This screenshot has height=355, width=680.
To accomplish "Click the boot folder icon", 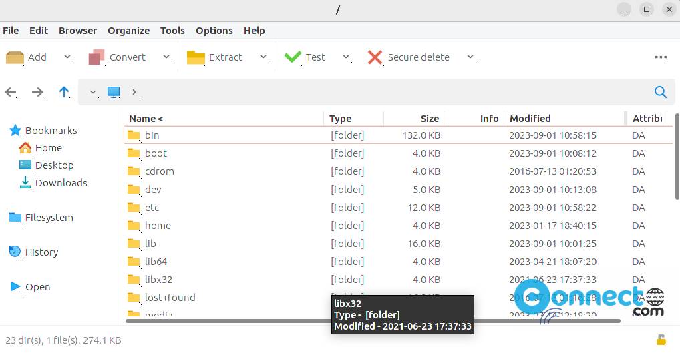I will coord(134,153).
